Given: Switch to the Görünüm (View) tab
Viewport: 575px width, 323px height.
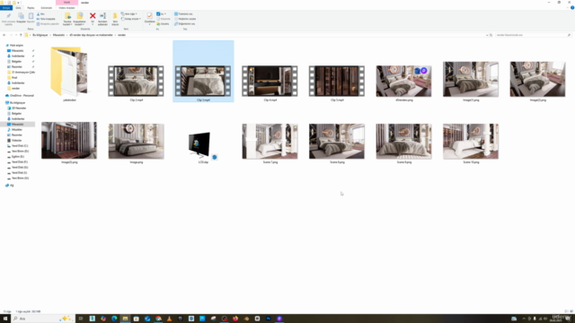Looking at the screenshot, I should (46, 8).
